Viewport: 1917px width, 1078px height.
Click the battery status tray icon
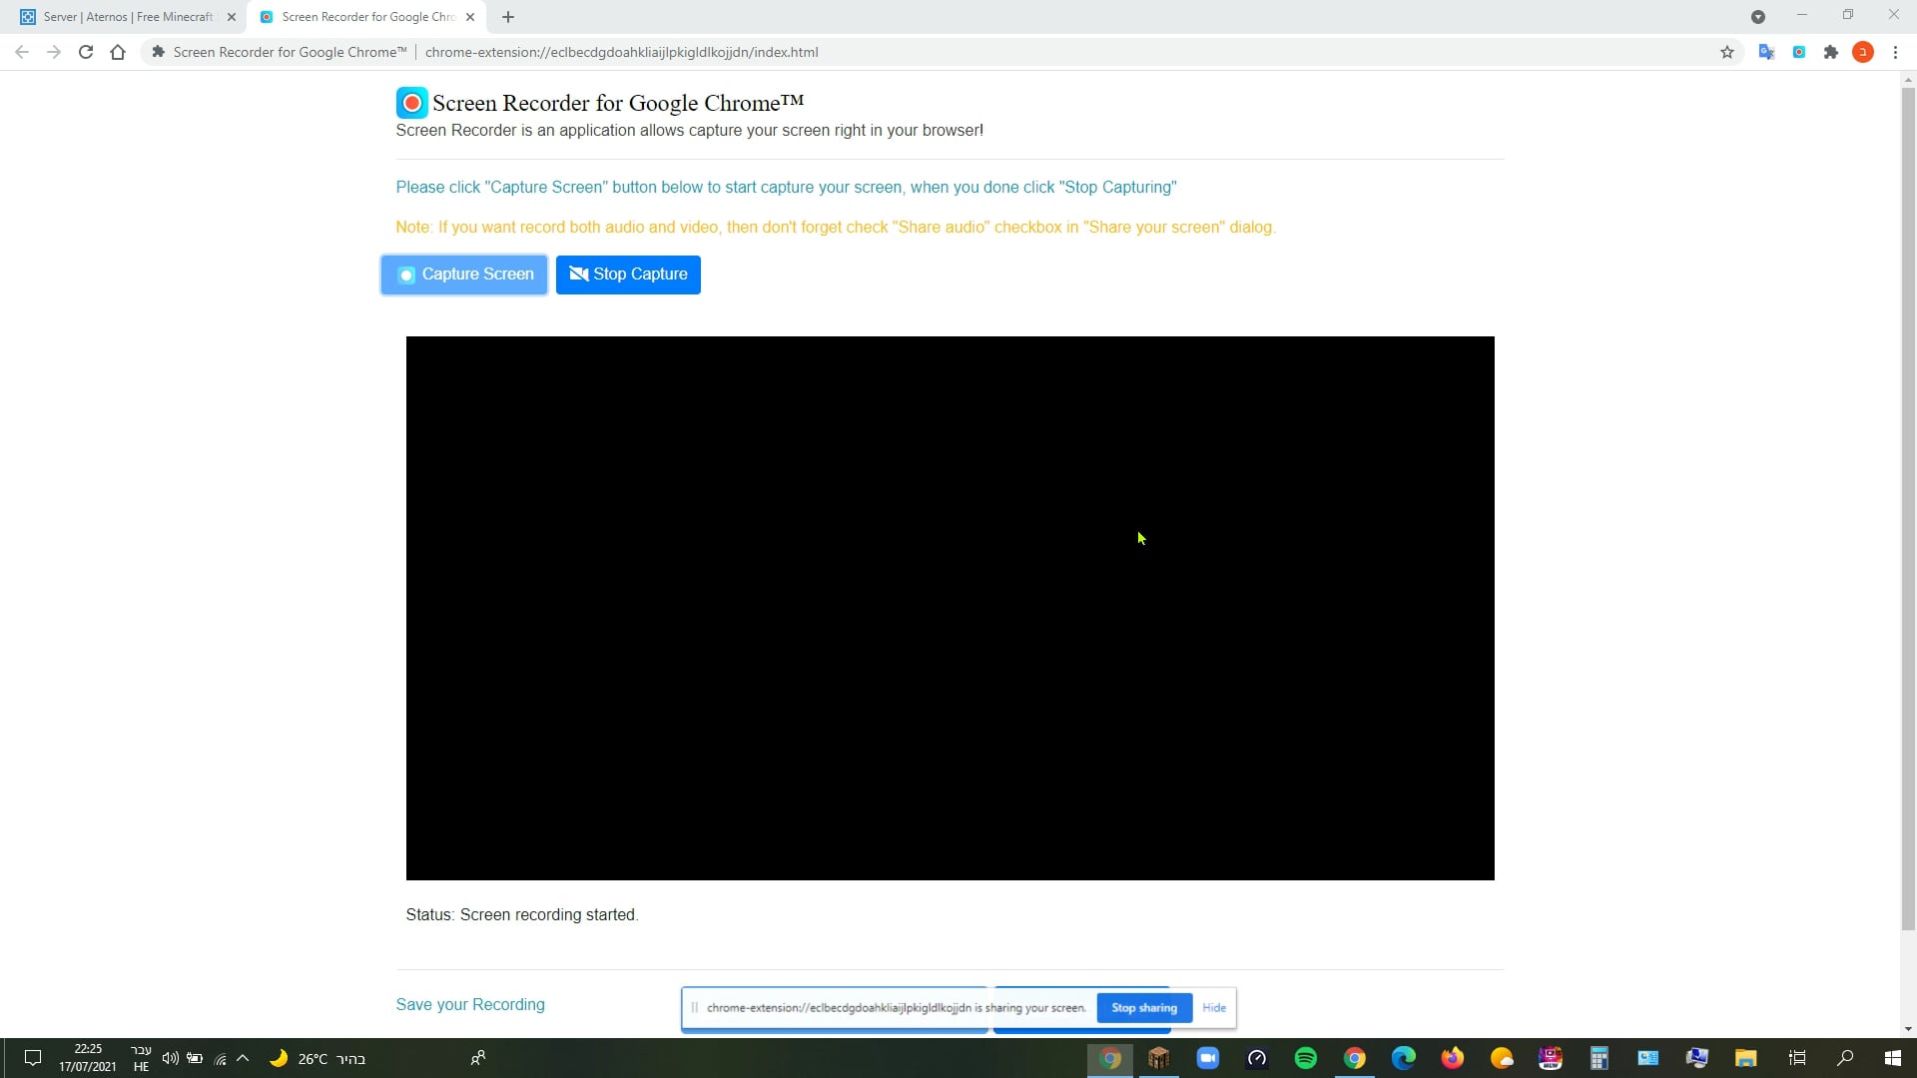[x=195, y=1058]
